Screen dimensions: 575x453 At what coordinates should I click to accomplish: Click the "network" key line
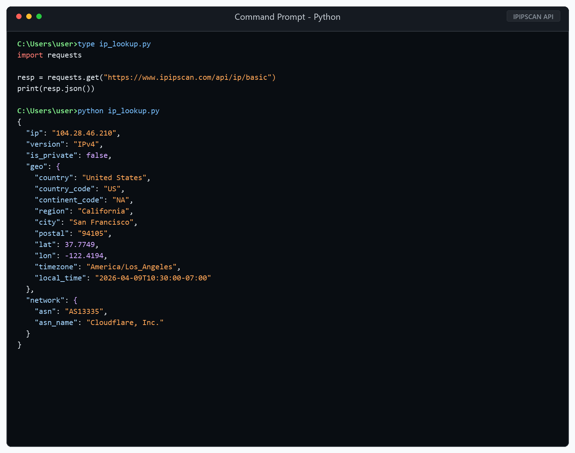click(x=52, y=300)
